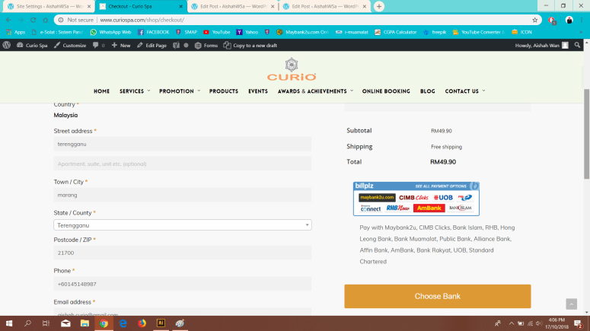The height and width of the screenshot is (331, 590).
Task: Open the Yoast SEO icon in admin bar
Action: tap(176, 45)
